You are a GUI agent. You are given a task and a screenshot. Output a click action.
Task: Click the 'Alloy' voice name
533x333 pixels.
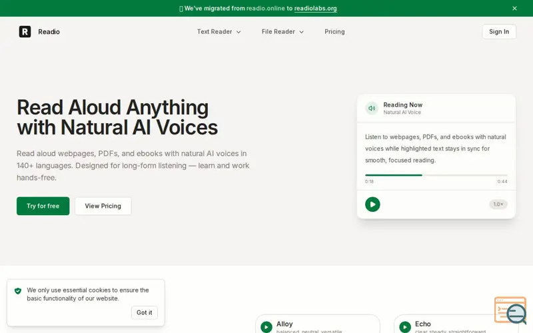tap(284, 324)
